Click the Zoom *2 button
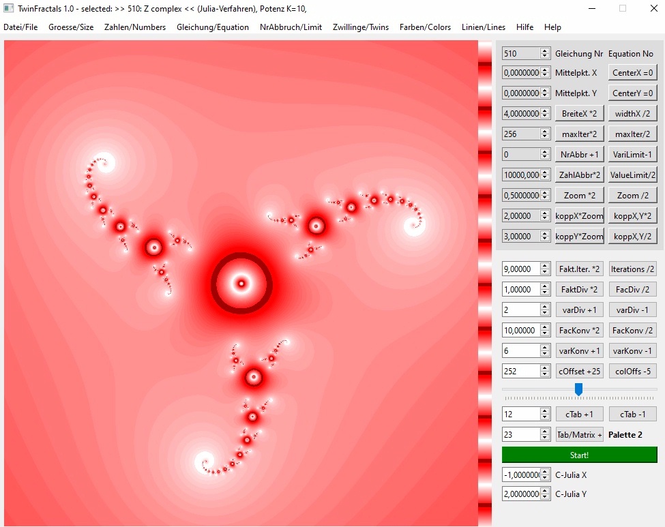Screen dimensions: 665x527 click(579, 195)
